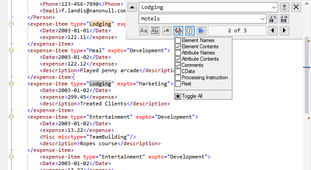Click the blue-lines button right of Find in Selection
Image resolution: width=311 pixels, height=170 pixels.
(x=201, y=31)
